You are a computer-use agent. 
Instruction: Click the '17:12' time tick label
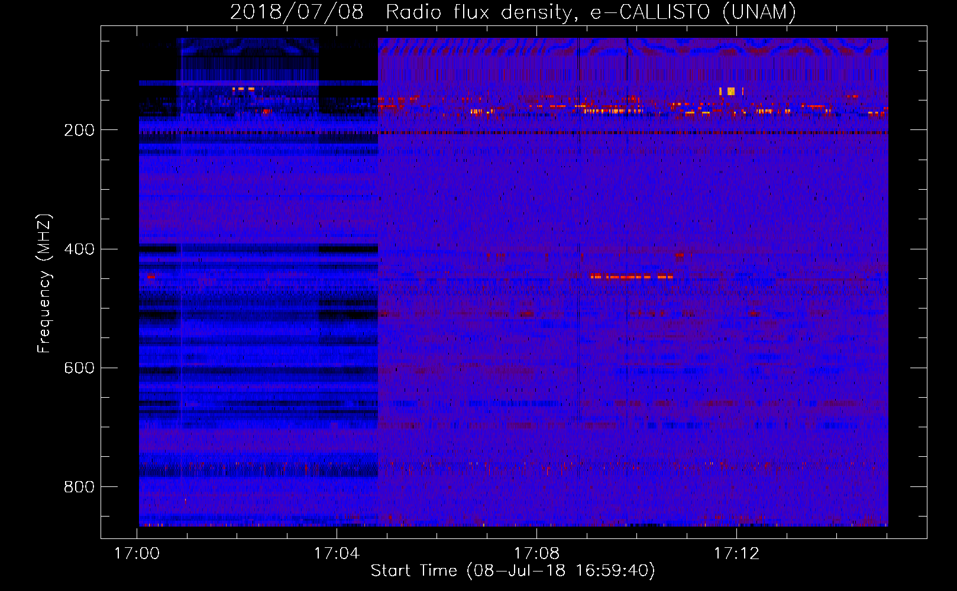[736, 554]
